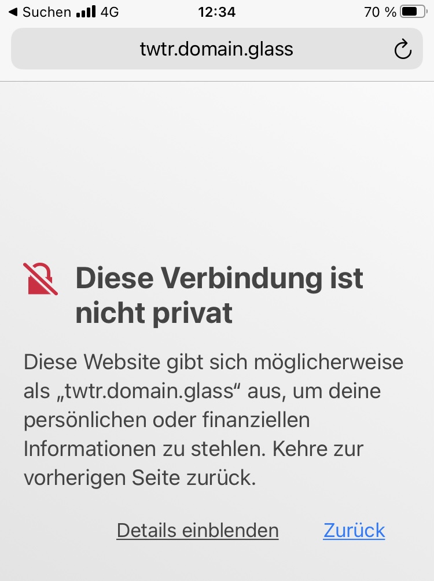Image resolution: width=434 pixels, height=581 pixels.
Task: Tap the 70 % battery percentage
Action: (380, 12)
